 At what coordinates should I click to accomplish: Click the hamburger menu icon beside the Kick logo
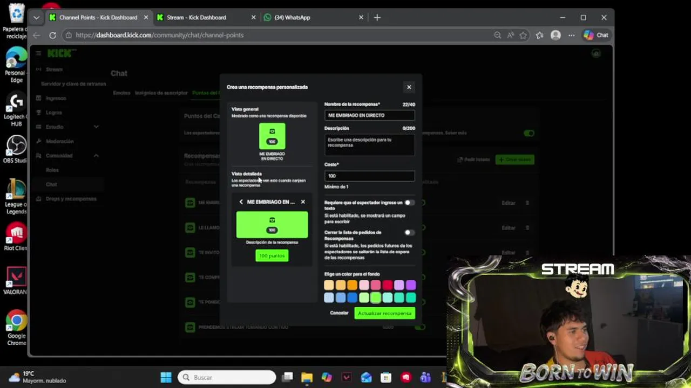(x=38, y=53)
